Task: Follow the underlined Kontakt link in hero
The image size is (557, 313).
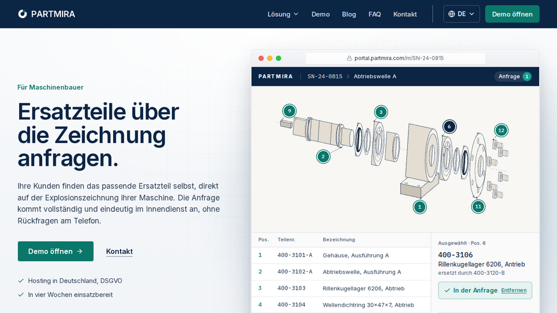Action: [x=120, y=251]
